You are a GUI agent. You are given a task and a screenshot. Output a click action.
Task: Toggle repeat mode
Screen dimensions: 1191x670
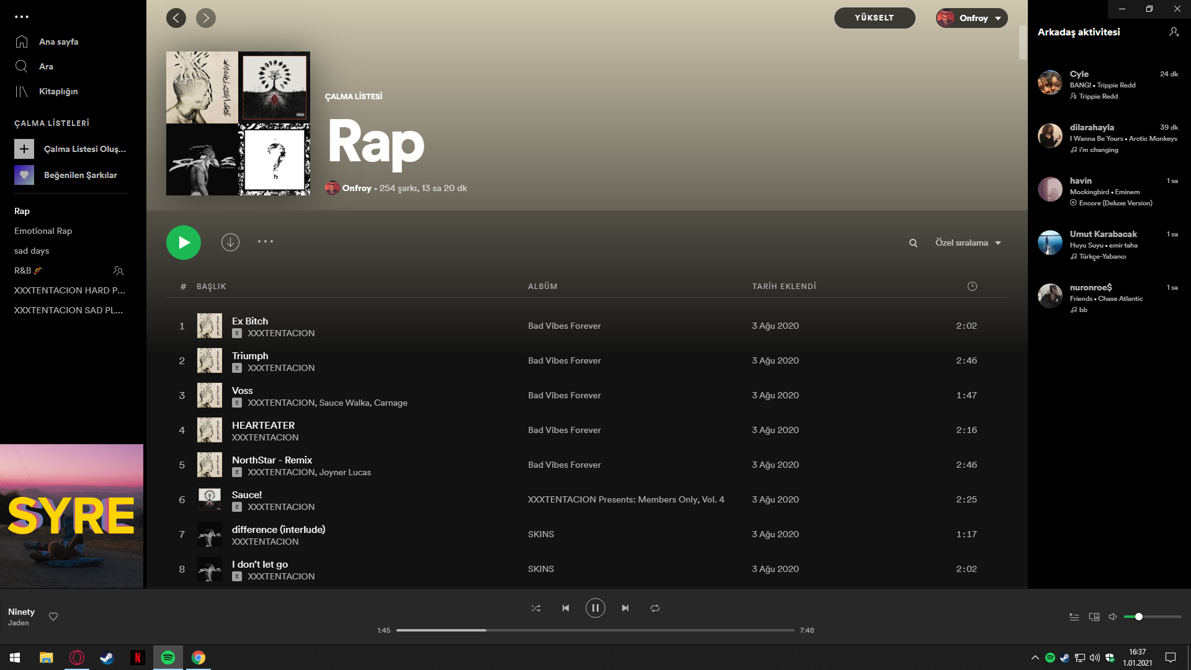pyautogui.click(x=655, y=608)
